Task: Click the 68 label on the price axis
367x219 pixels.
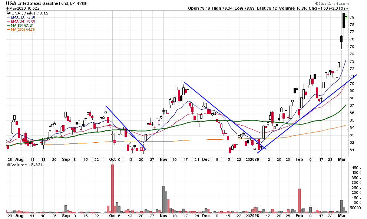Action: tap(352, 98)
